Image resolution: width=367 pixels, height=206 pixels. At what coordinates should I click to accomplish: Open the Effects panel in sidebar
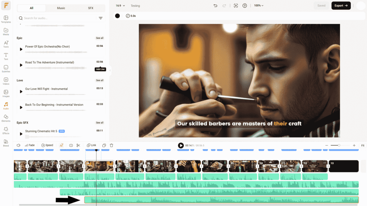point(6,131)
